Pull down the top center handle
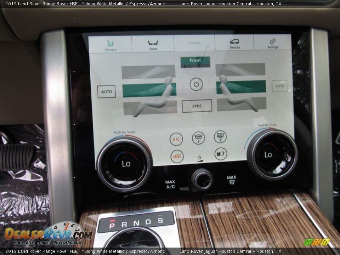Screen dimensions: 340x255 click(194, 43)
